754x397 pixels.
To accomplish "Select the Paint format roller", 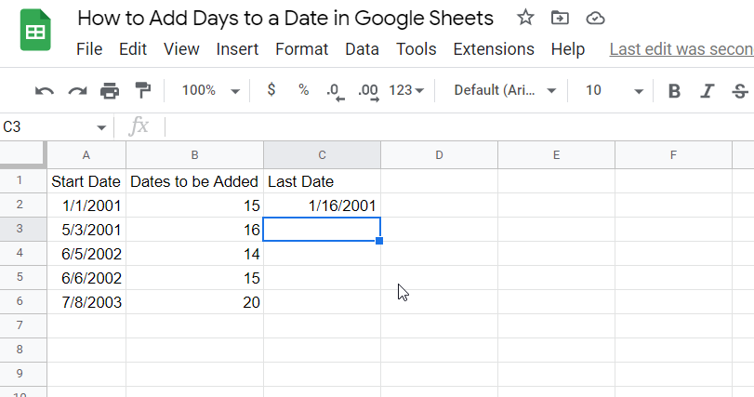I will point(143,90).
